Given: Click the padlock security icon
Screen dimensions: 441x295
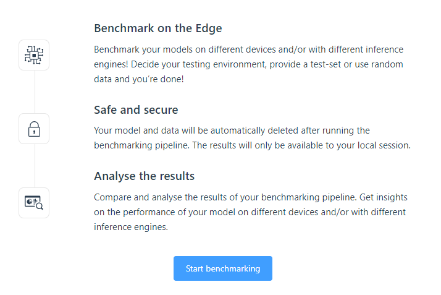Looking at the screenshot, I should [x=34, y=129].
